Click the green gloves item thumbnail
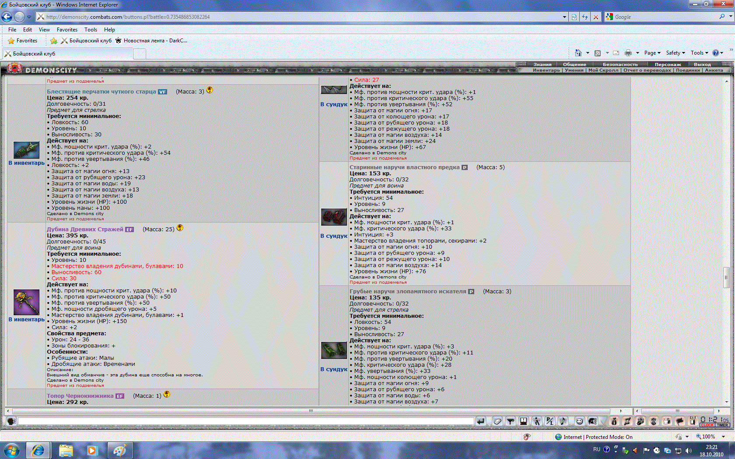The image size is (735, 459). coord(26,150)
